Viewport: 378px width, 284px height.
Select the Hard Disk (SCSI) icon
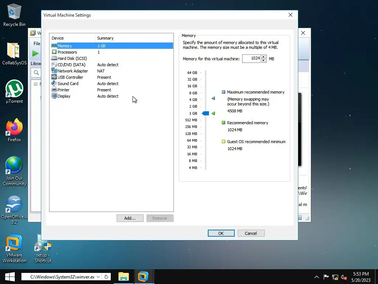click(x=54, y=58)
